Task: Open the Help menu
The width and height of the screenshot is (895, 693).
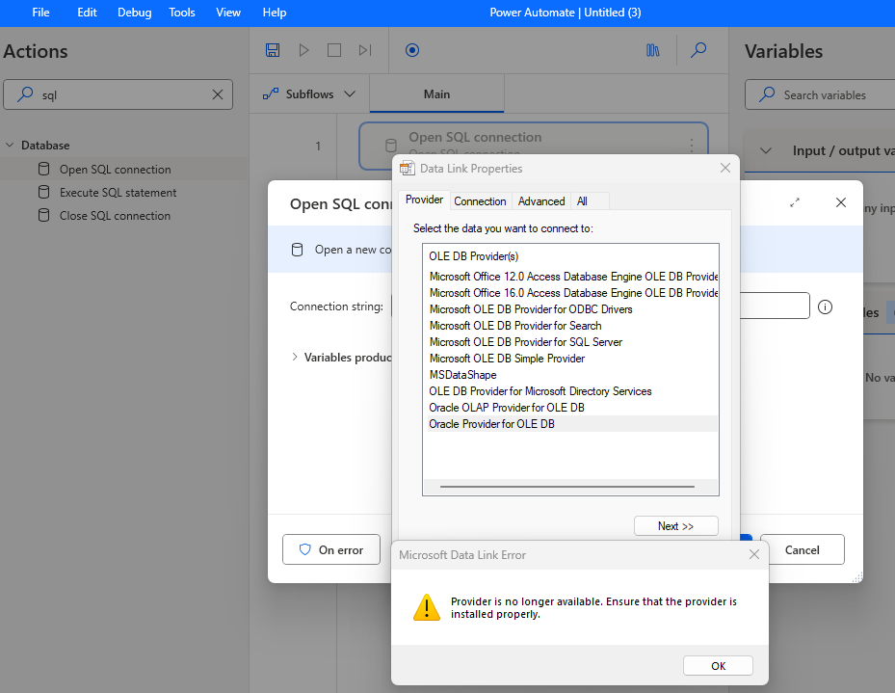Action: pyautogui.click(x=275, y=13)
